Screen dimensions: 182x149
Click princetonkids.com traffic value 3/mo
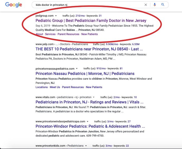pos(109,146)
